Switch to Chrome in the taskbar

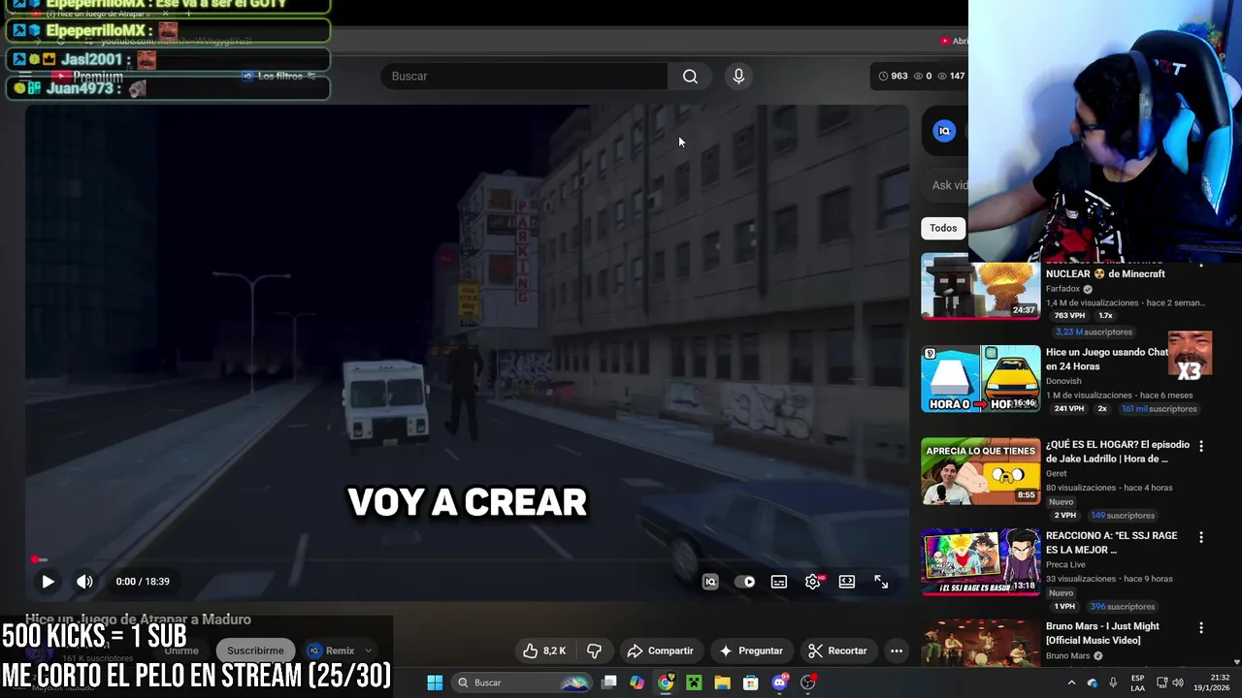coord(666,682)
